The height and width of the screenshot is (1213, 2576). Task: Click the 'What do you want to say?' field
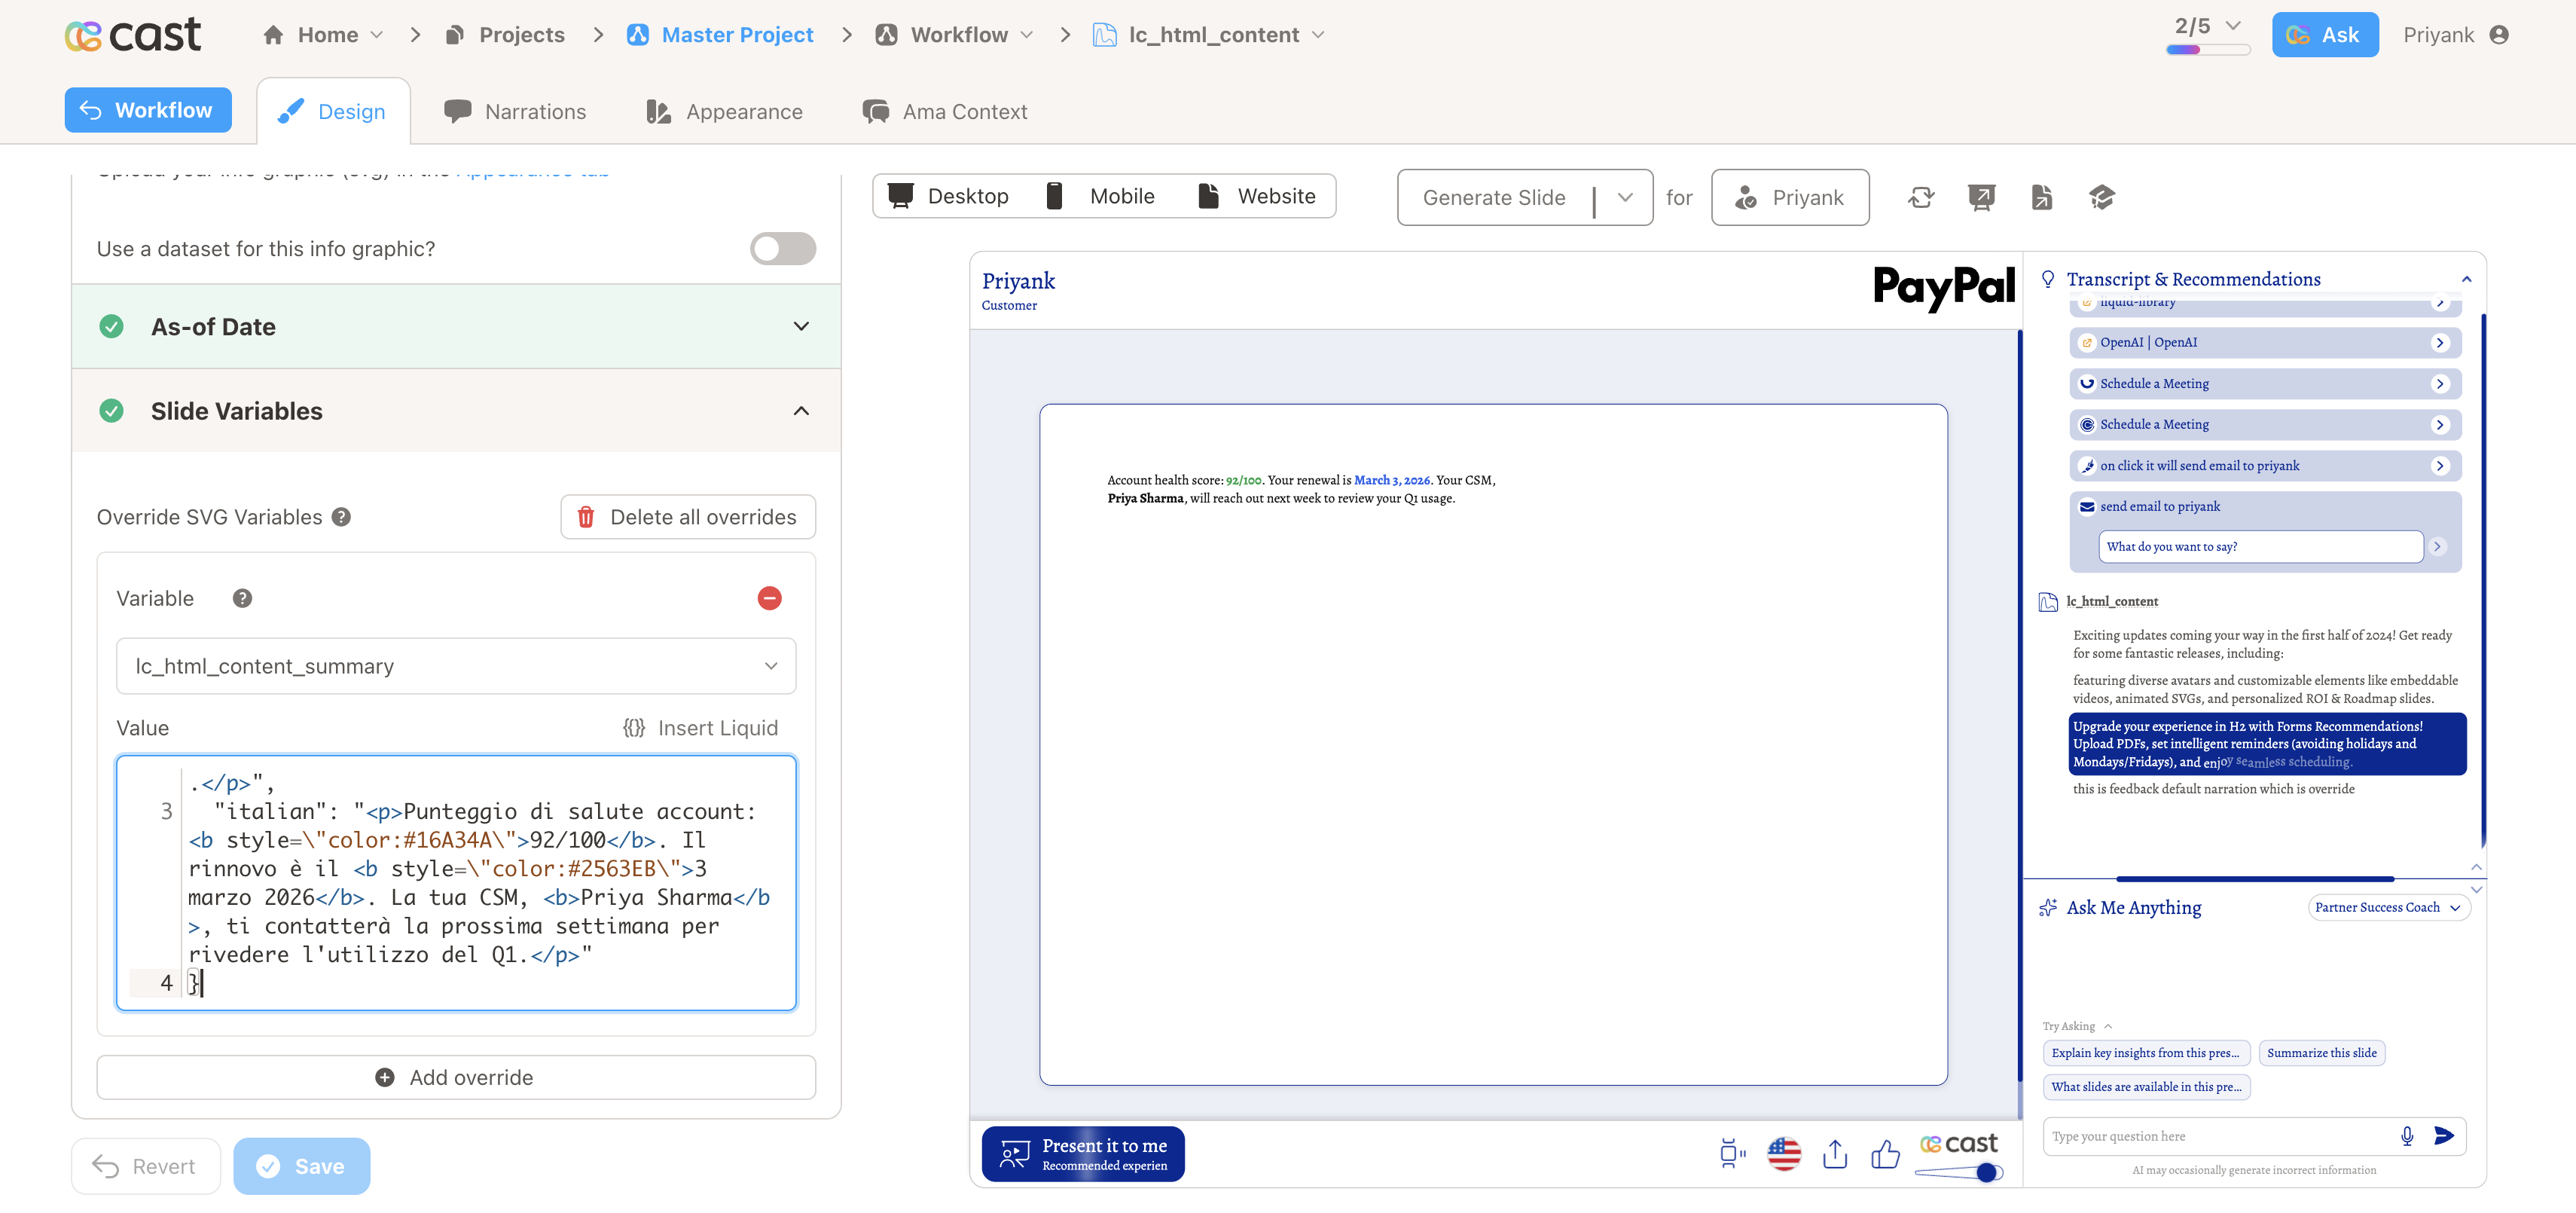(x=2260, y=547)
